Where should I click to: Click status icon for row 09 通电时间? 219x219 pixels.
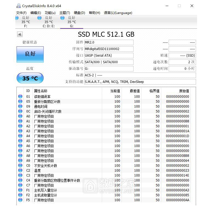pyautogui.click(x=20, y=106)
